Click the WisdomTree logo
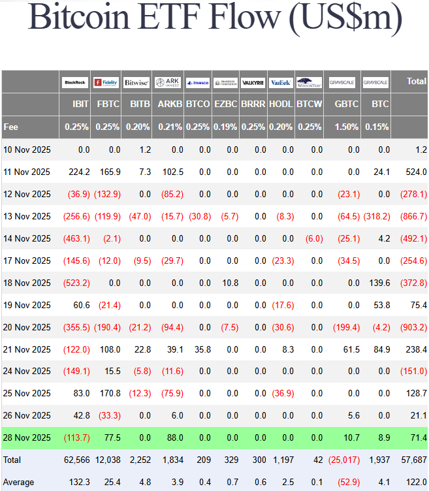This screenshot has width=429, height=491. coord(309,83)
